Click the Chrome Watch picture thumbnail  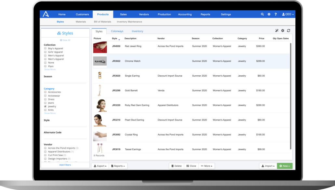click(x=100, y=61)
